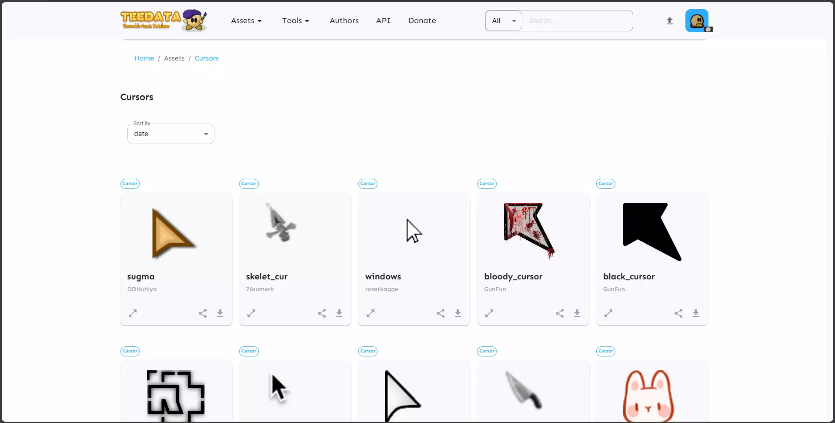Viewport: 835px width, 423px height.
Task: Open the Donate page
Action: pyautogui.click(x=422, y=20)
